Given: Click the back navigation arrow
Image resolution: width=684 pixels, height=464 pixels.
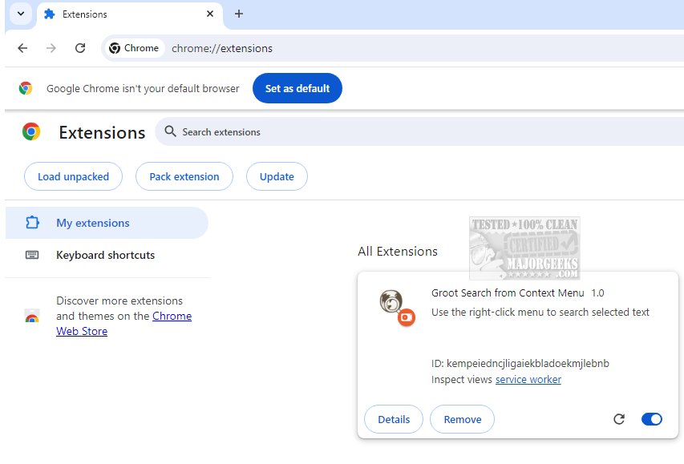Looking at the screenshot, I should [22, 48].
